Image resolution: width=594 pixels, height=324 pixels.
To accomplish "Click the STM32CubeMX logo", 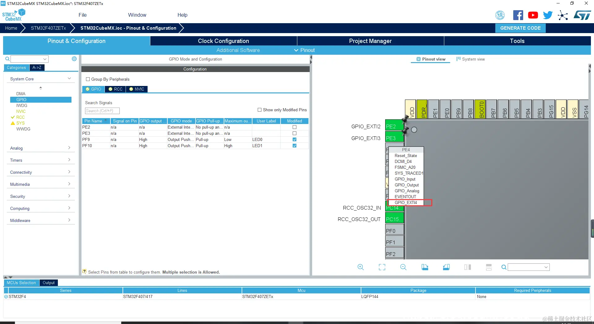I will click(x=14, y=15).
